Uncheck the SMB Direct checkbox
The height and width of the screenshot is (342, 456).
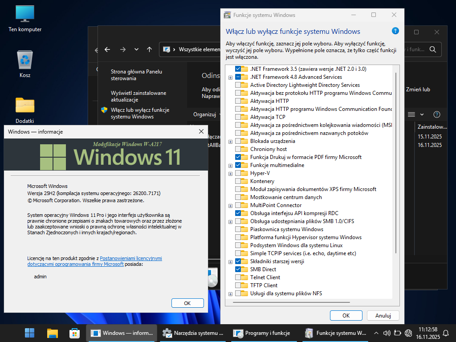click(x=238, y=269)
